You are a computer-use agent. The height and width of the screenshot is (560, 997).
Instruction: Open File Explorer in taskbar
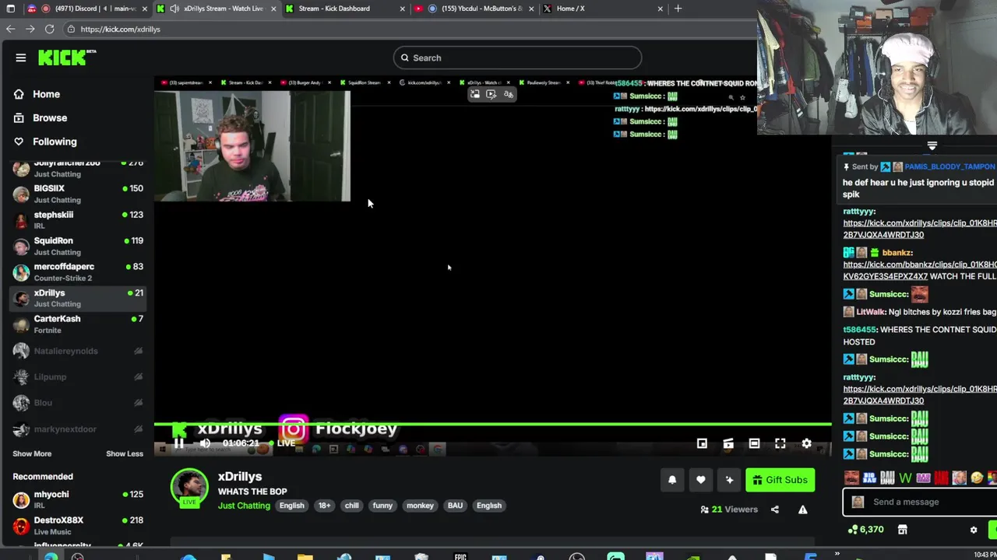[305, 556]
